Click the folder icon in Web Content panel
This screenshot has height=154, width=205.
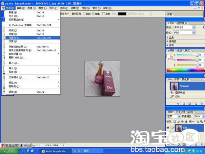point(190,104)
